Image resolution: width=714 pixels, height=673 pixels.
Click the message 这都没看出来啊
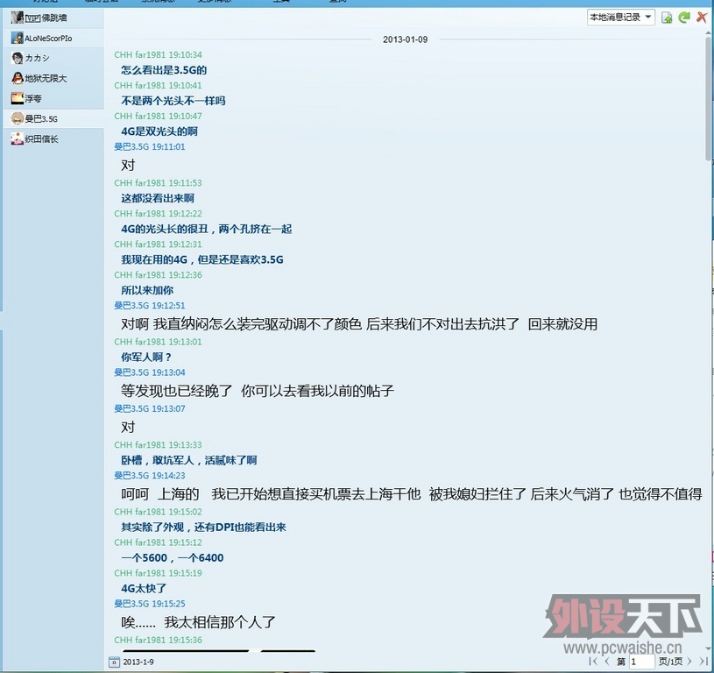click(158, 198)
